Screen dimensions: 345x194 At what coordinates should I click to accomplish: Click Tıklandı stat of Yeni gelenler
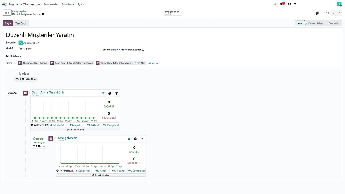pos(119,171)
